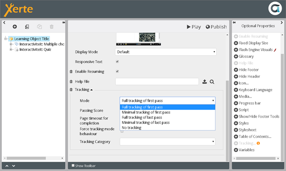The image size is (286, 171).
Task: Expand Interactiviteit: Quiz node
Action: [x=11, y=49]
